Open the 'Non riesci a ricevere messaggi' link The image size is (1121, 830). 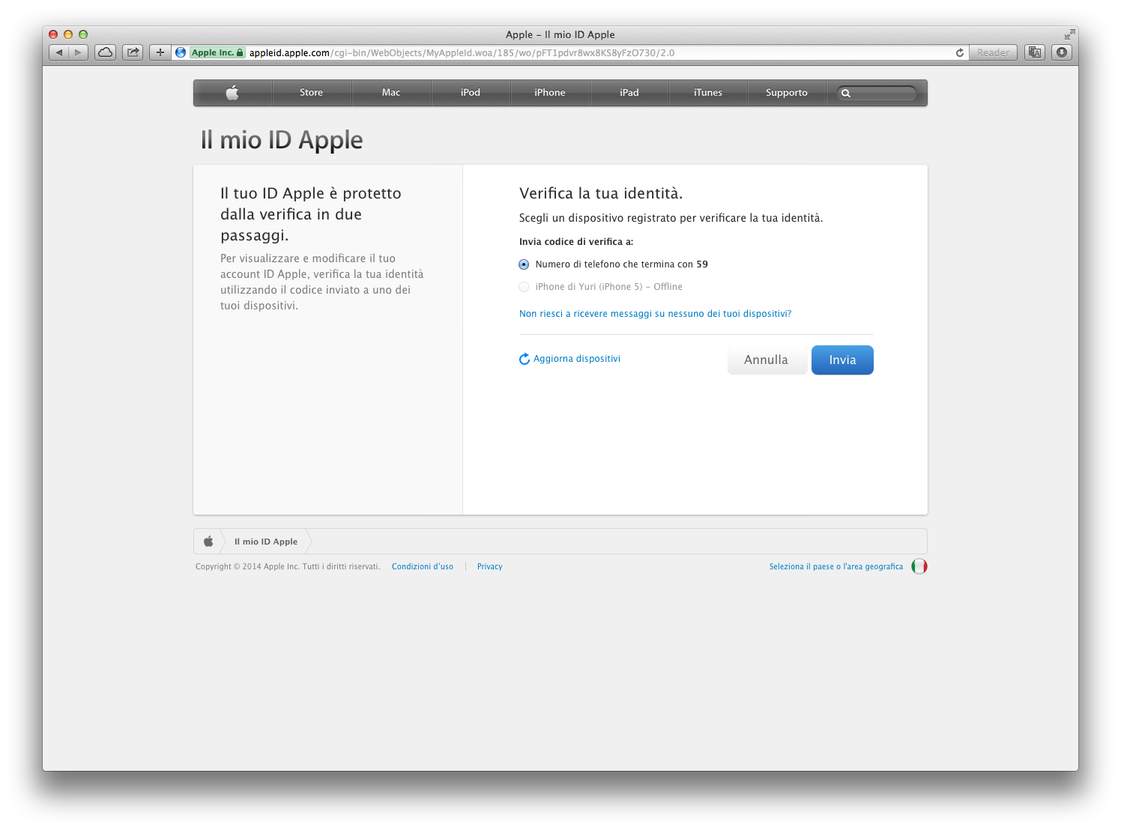point(655,314)
